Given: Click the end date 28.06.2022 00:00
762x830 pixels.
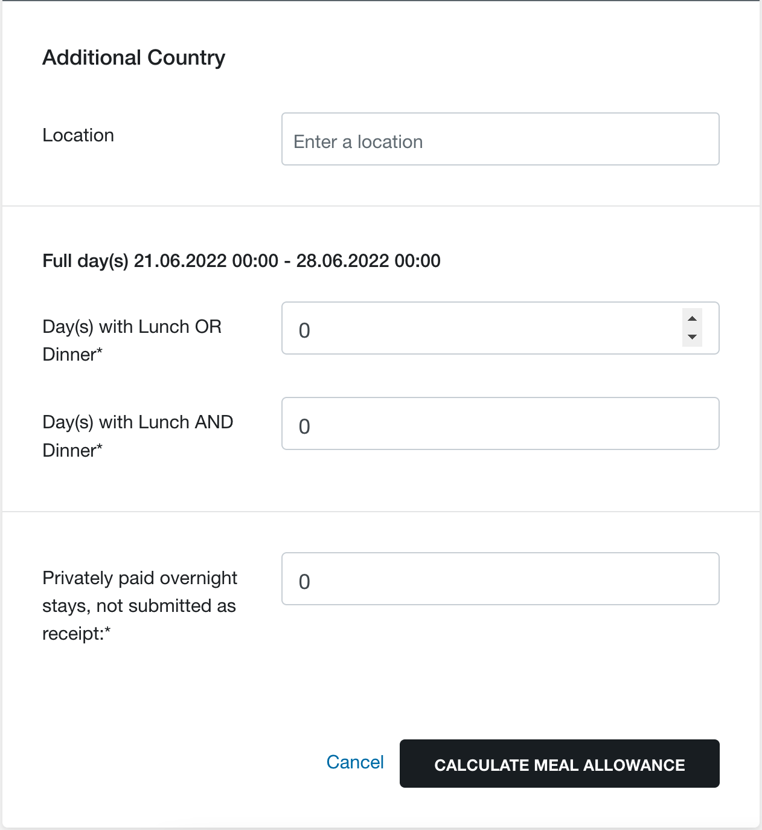Looking at the screenshot, I should [368, 261].
